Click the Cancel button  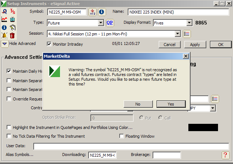[170, 45]
